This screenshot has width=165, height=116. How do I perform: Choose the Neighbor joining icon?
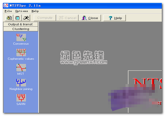click(x=21, y=83)
